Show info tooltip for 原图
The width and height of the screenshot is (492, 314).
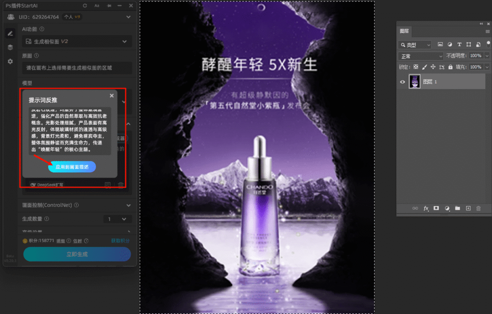point(37,56)
